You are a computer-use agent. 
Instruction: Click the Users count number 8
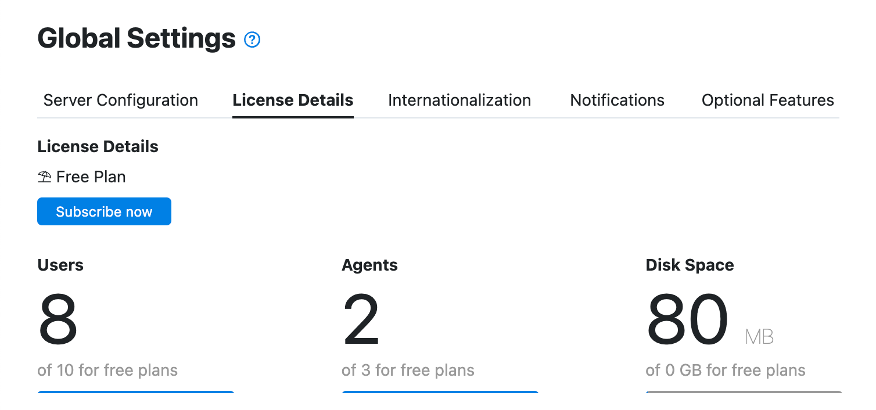pos(58,320)
